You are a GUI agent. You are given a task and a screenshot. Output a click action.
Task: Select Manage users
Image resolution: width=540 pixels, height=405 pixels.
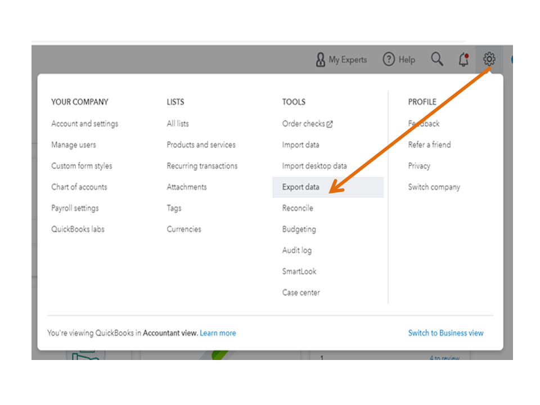tap(73, 145)
